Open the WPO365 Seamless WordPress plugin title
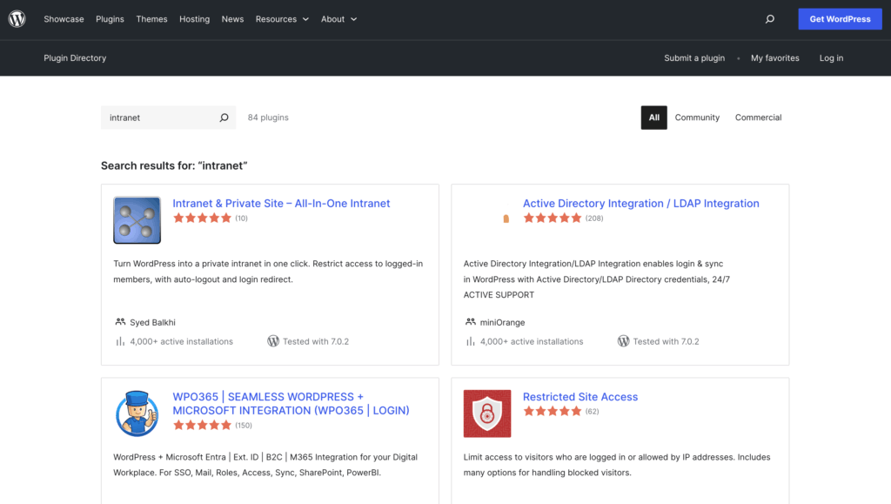Image resolution: width=891 pixels, height=504 pixels. pyautogui.click(x=291, y=403)
